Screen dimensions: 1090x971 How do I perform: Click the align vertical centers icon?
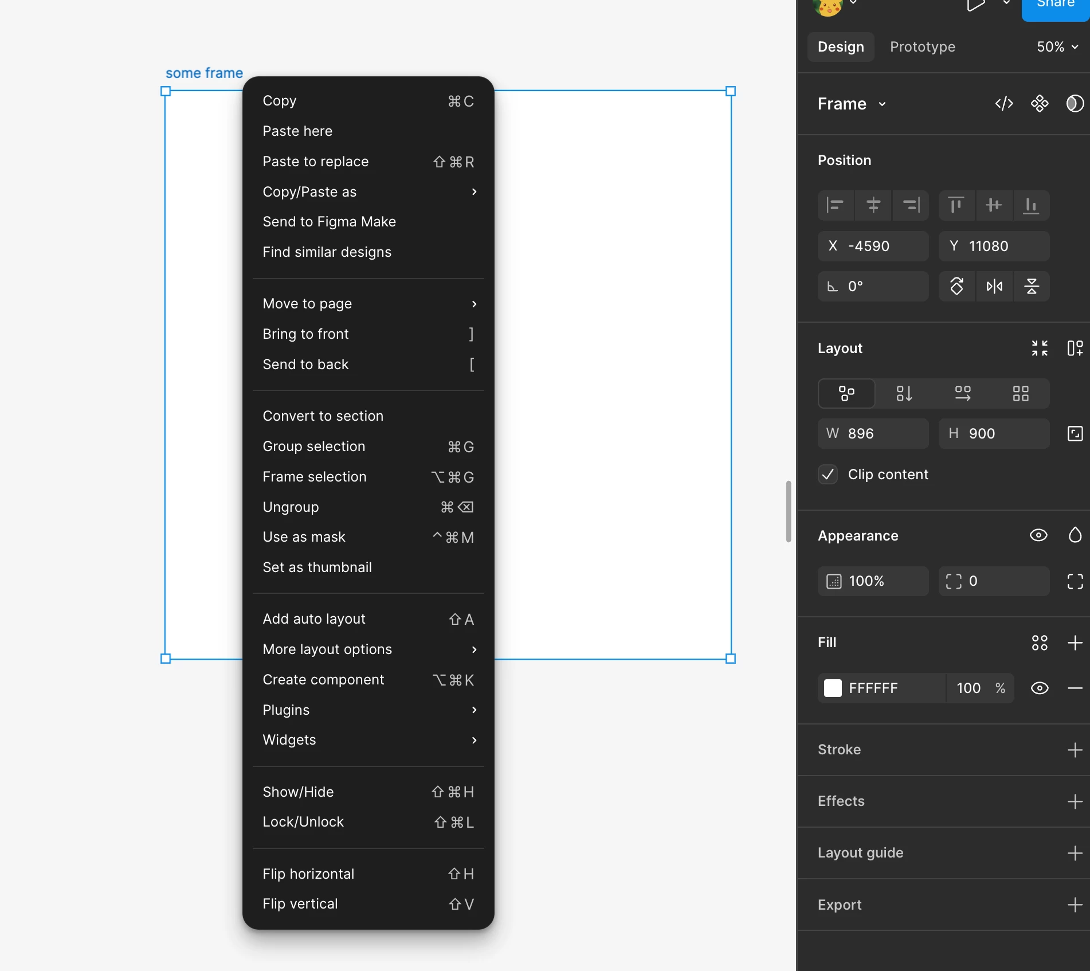click(x=994, y=205)
